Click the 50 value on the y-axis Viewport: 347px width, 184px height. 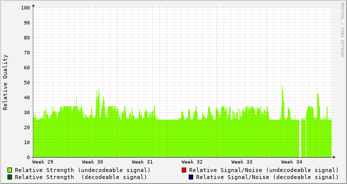27,82
